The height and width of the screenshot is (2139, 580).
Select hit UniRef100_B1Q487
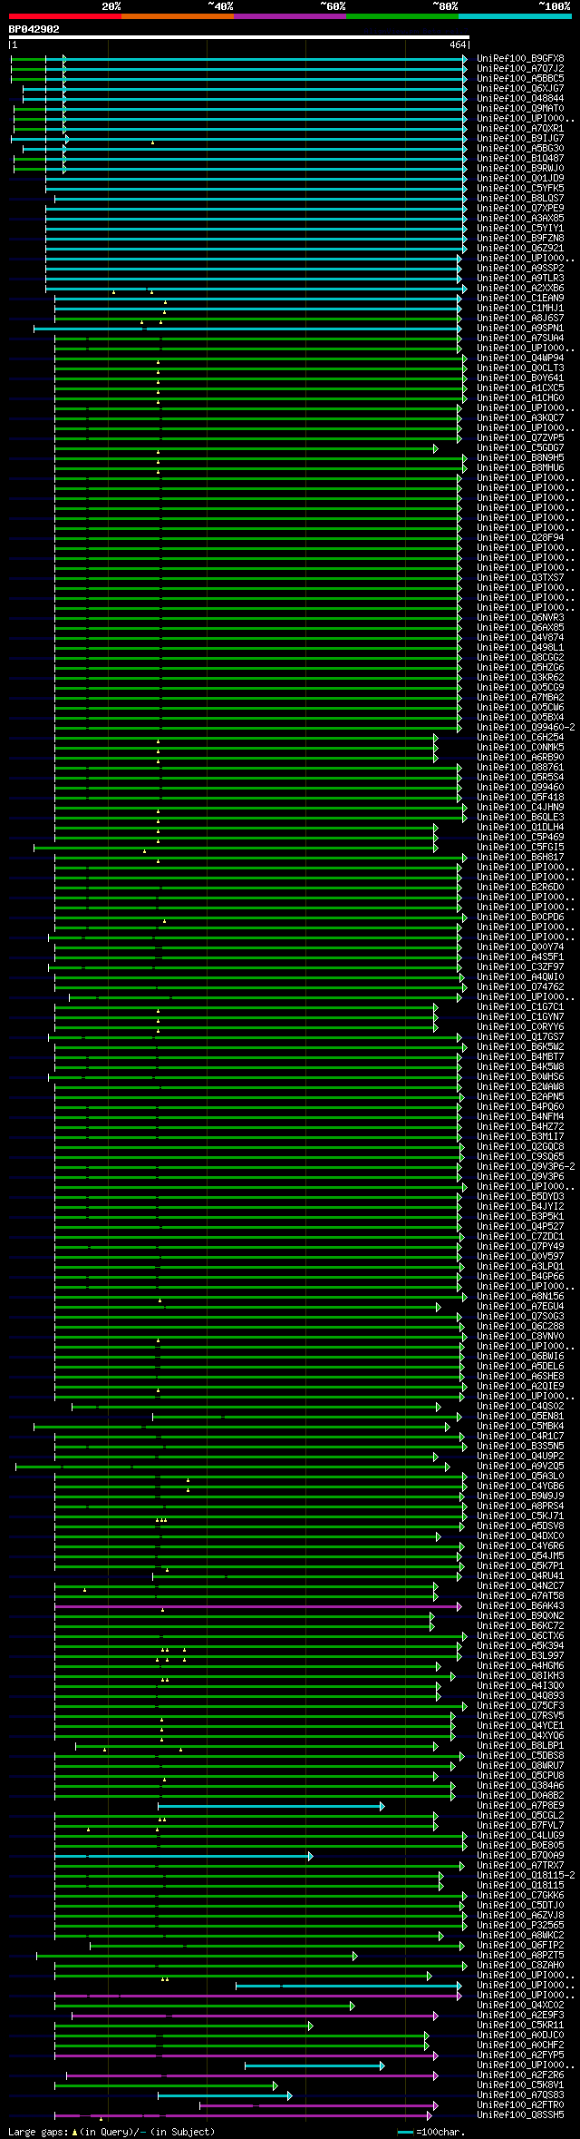click(x=520, y=158)
